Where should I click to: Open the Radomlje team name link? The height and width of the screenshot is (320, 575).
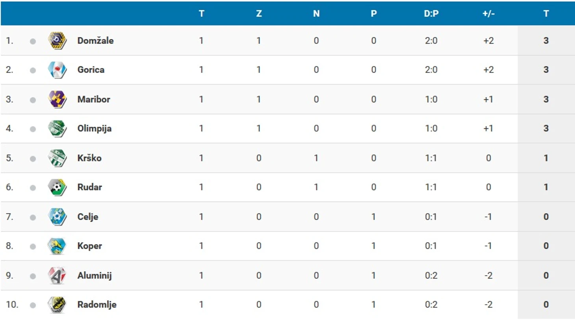point(97,305)
